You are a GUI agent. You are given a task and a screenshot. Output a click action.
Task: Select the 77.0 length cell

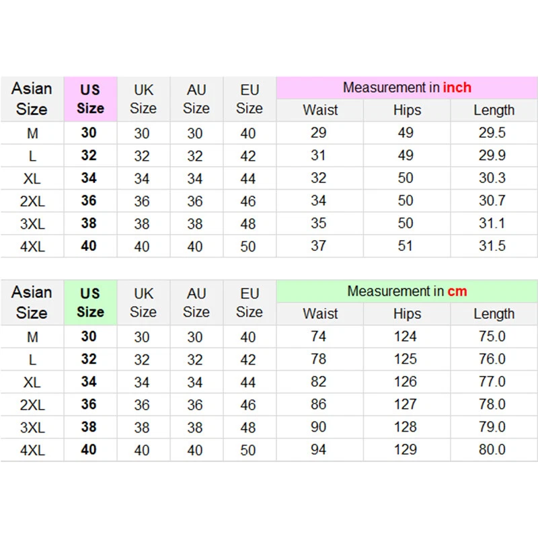492,381
